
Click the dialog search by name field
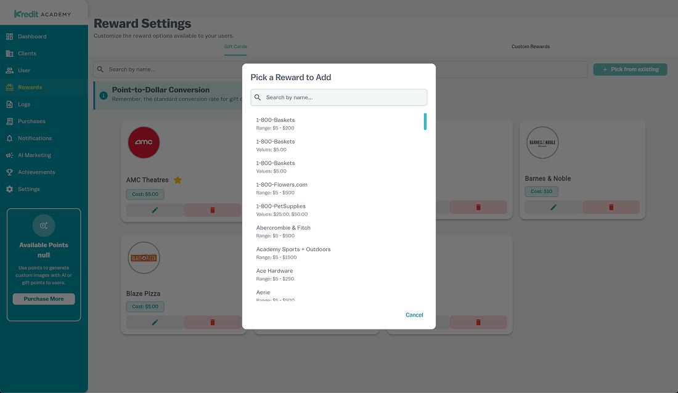tap(339, 97)
